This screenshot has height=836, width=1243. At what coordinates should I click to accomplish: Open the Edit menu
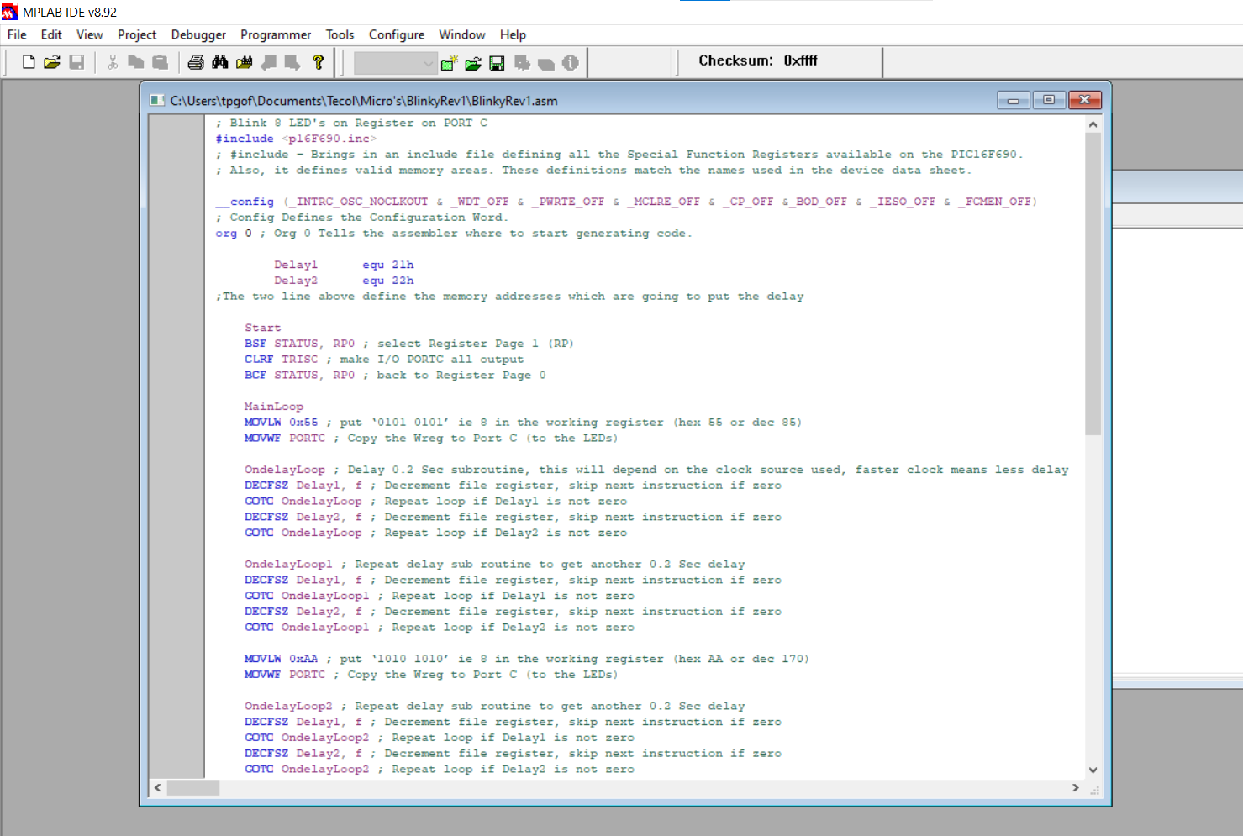pyautogui.click(x=51, y=34)
